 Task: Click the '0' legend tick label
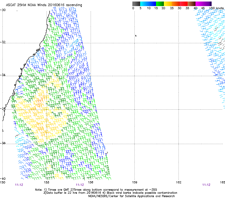click(133, 8)
